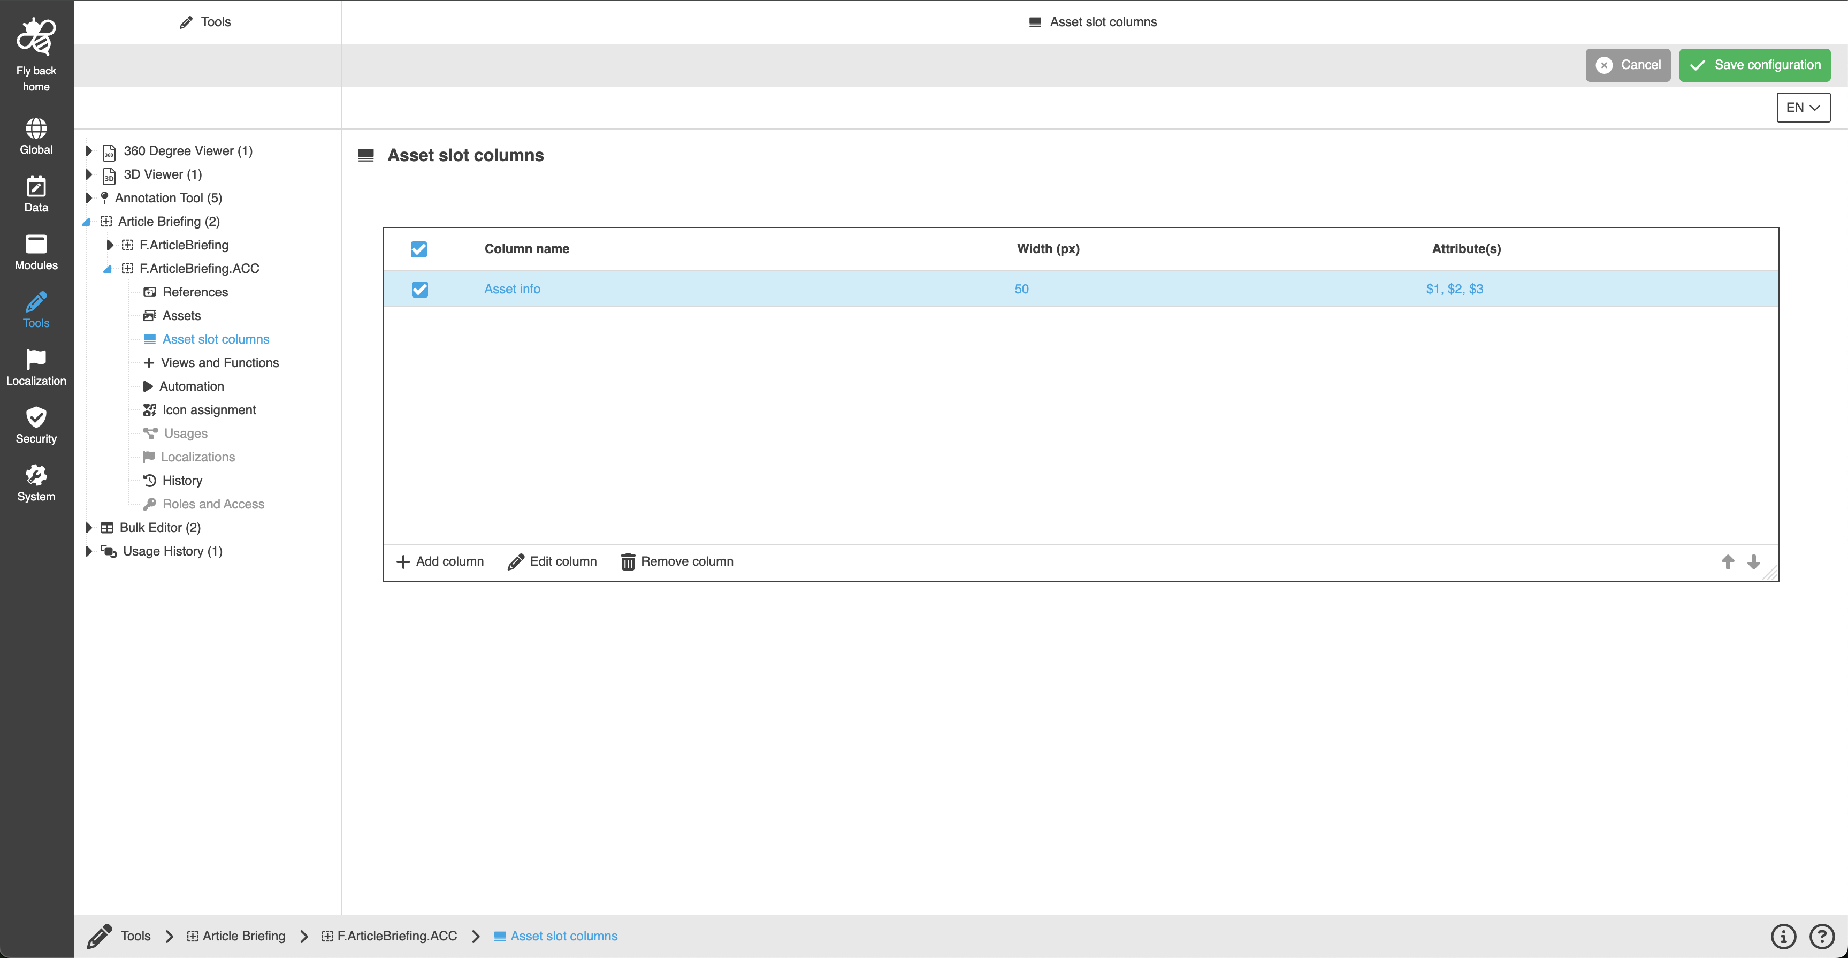The width and height of the screenshot is (1848, 958).
Task: Collapse the Article Briefing tree node
Action: coord(86,222)
